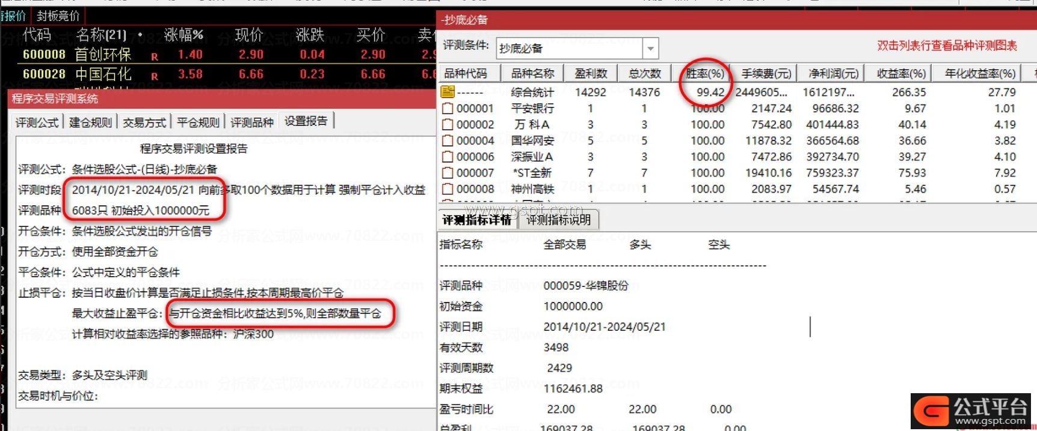Click the red hint 双击列表行查看品种评测图表

[x=947, y=46]
